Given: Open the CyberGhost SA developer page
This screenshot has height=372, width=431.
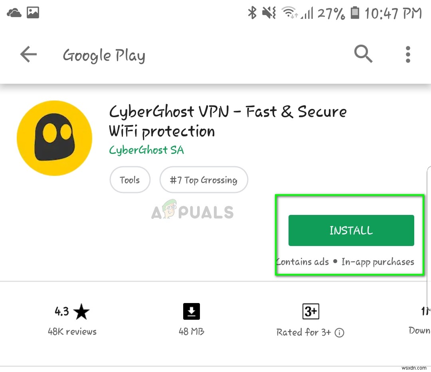Looking at the screenshot, I should click(146, 150).
